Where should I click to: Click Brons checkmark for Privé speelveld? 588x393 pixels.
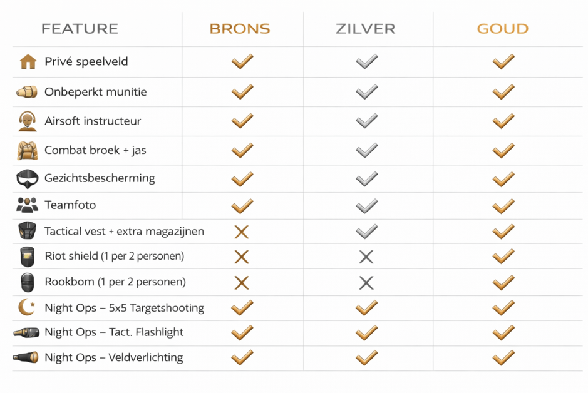pos(242,61)
